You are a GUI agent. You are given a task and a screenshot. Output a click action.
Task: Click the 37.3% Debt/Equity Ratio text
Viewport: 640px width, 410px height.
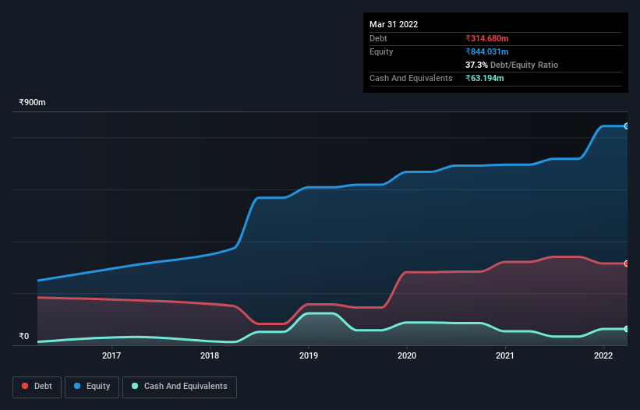tap(511, 65)
